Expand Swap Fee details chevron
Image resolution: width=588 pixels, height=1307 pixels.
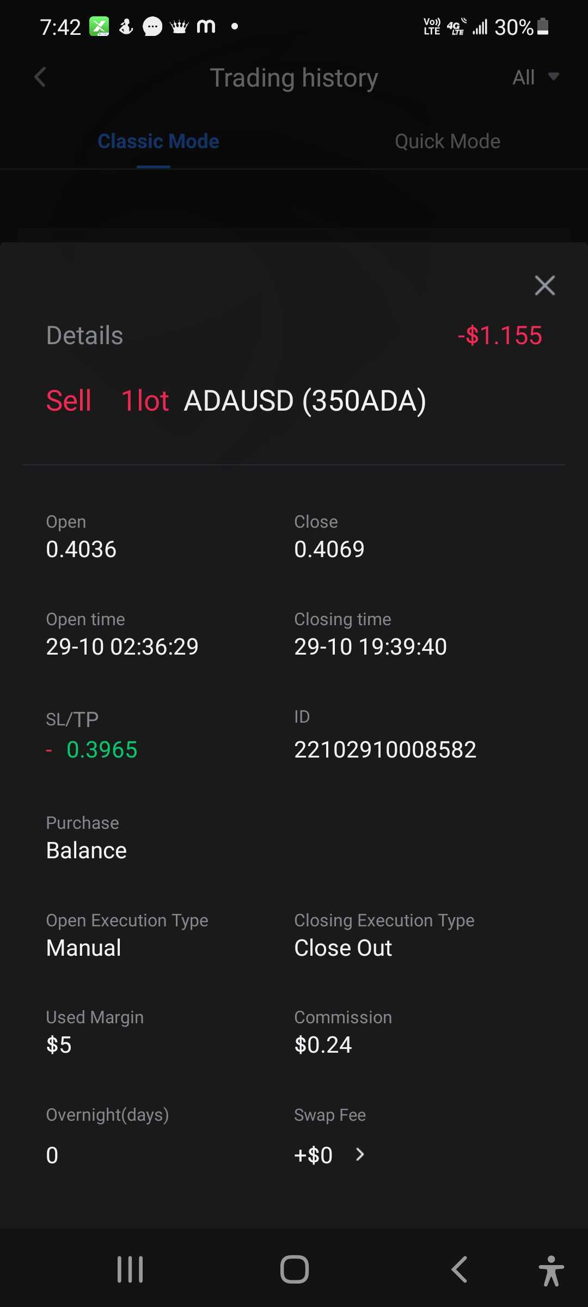point(360,1155)
